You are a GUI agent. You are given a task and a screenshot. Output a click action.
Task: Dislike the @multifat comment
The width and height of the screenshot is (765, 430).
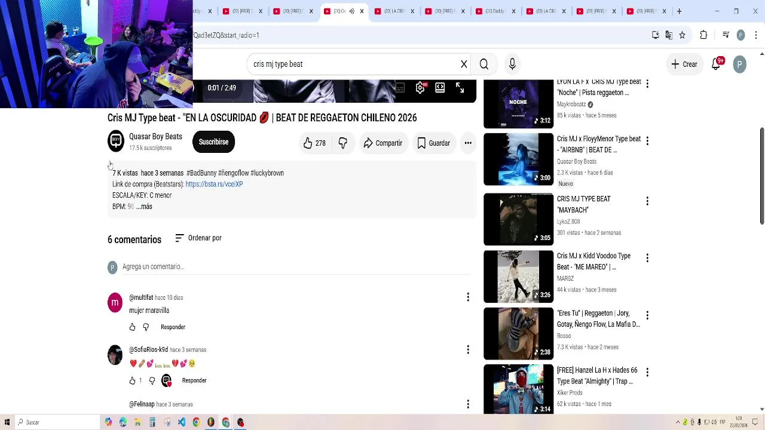[x=146, y=327]
